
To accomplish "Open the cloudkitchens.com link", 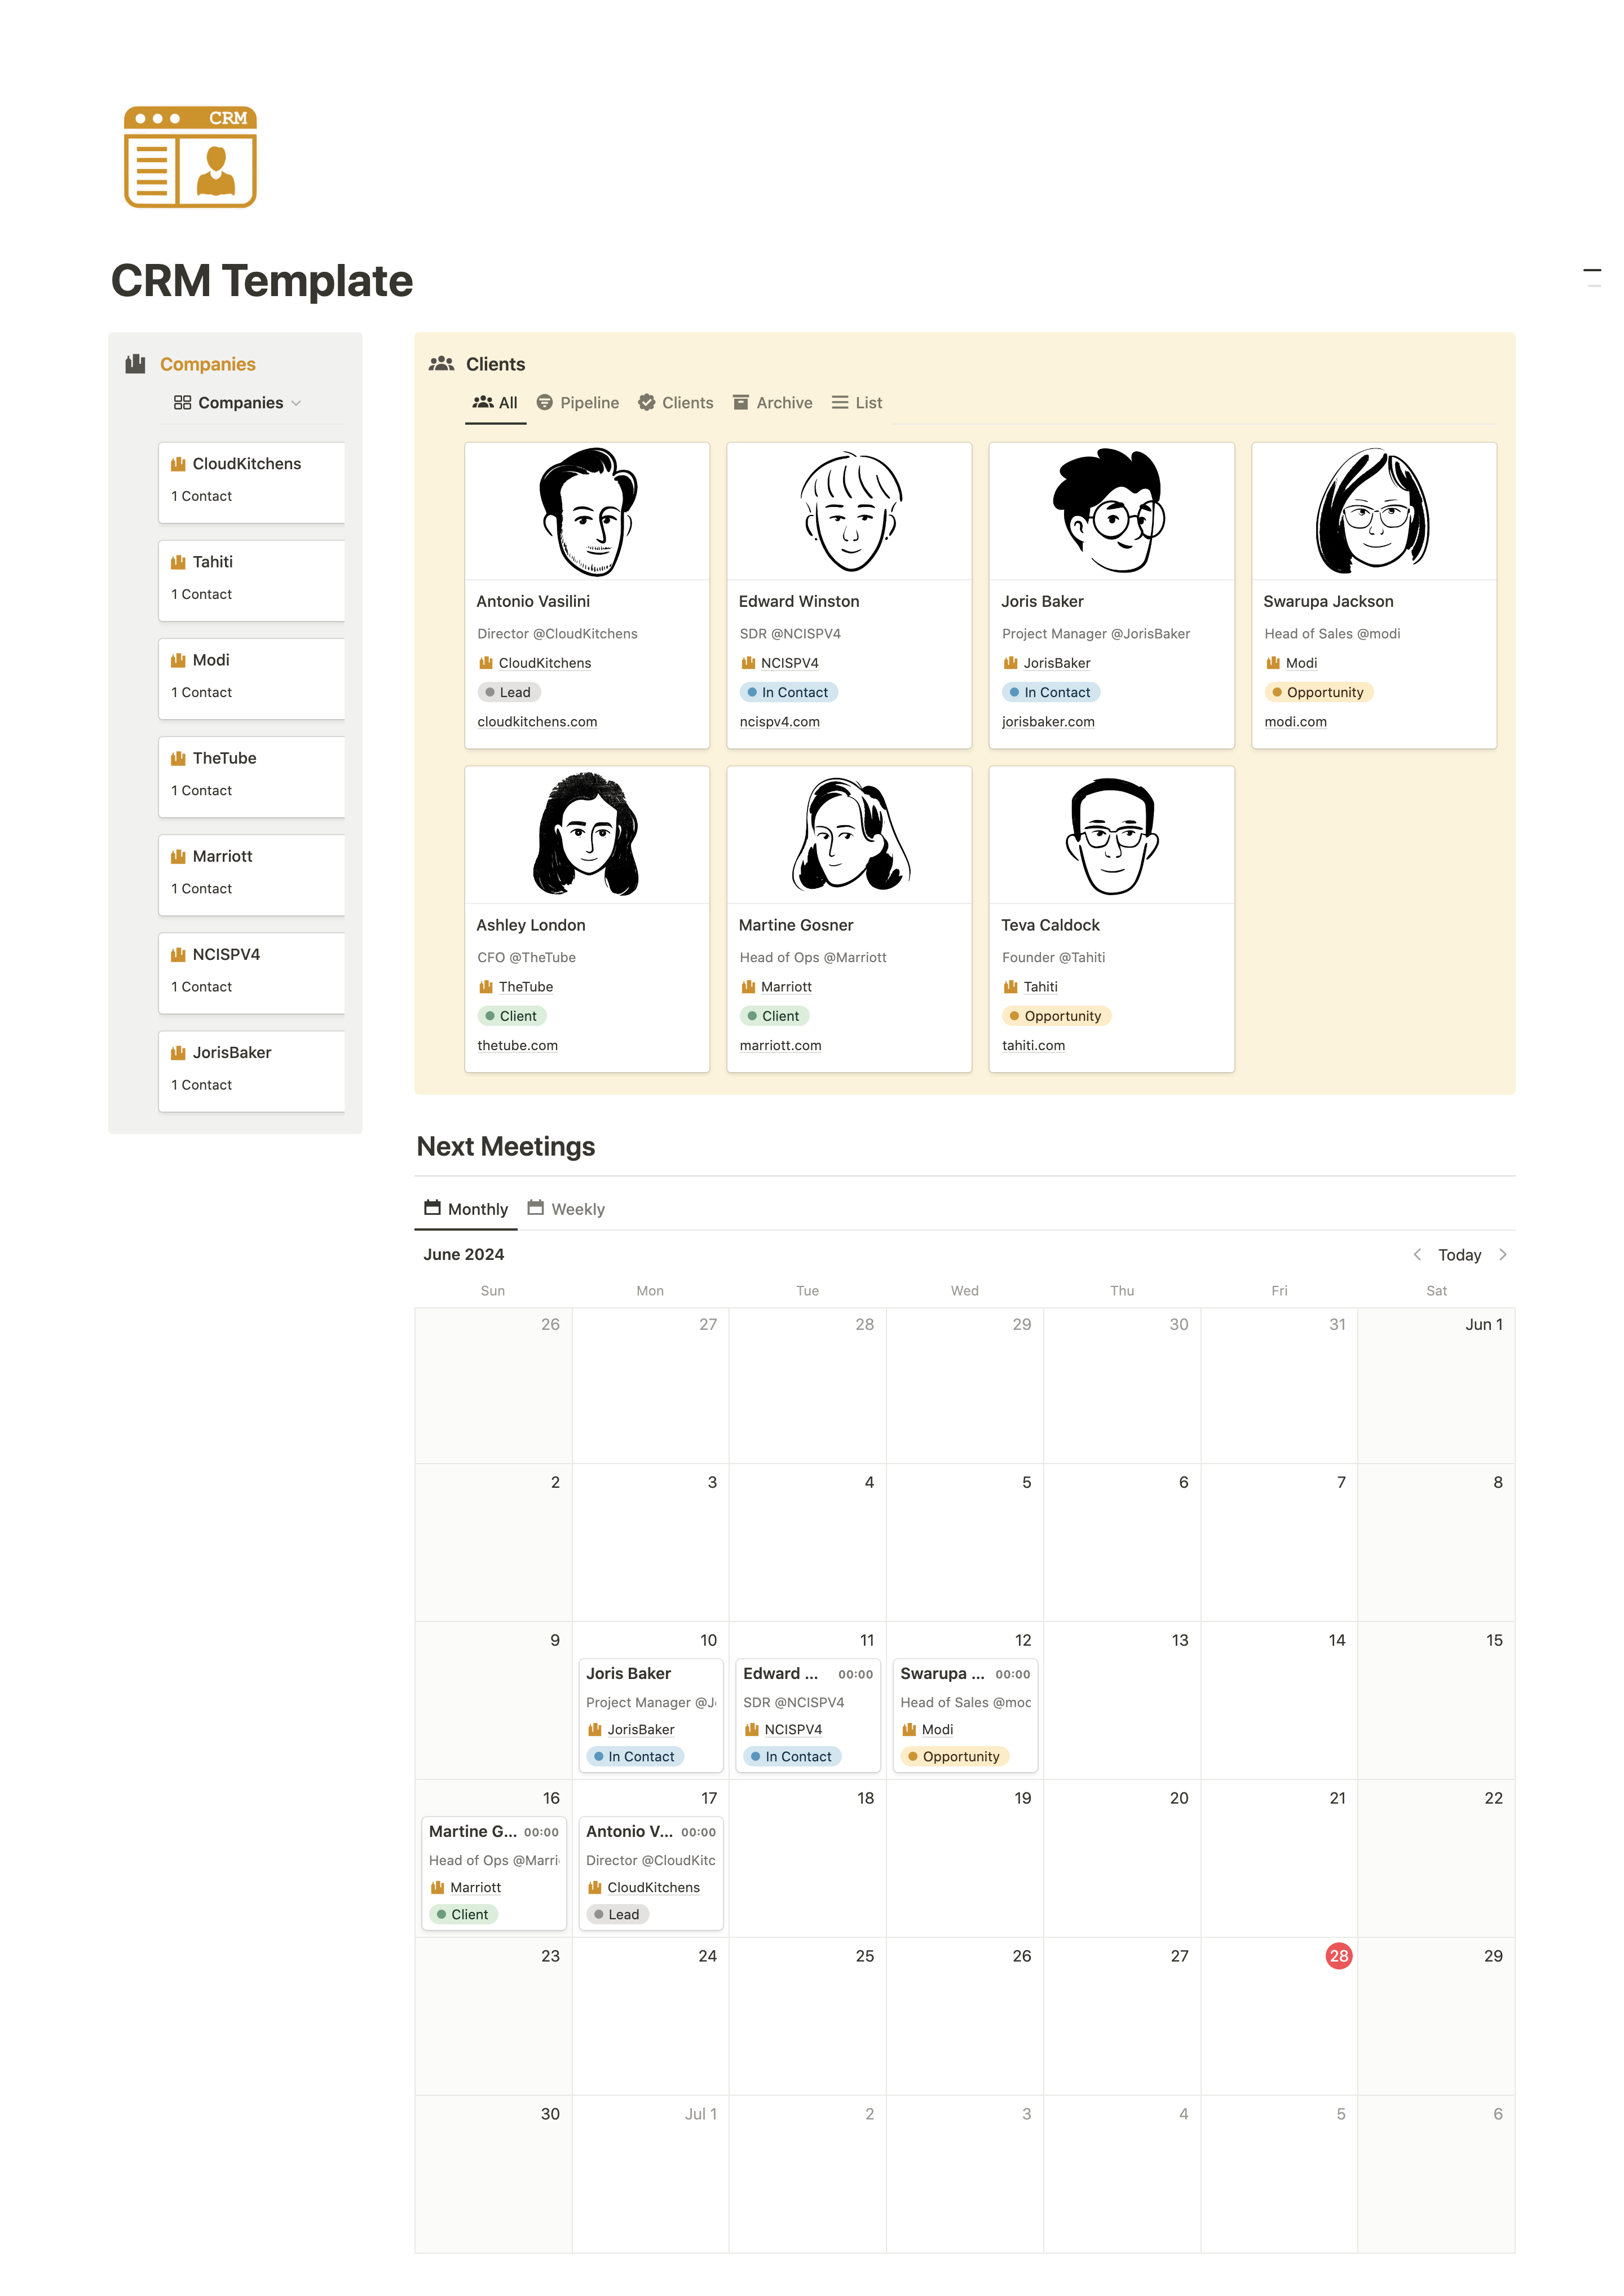I will tap(537, 722).
